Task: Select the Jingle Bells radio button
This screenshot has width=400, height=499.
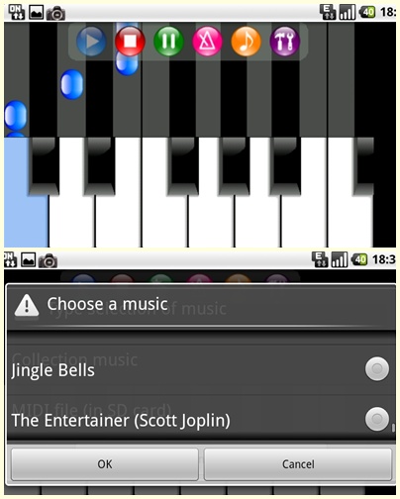Action: (377, 369)
